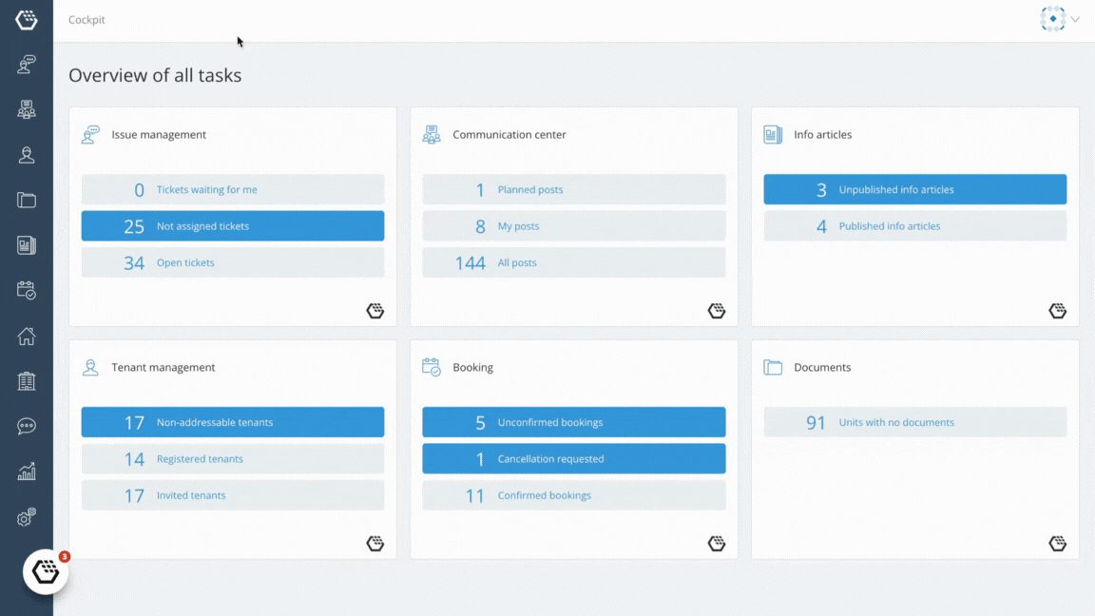1095x616 pixels.
Task: Open Tenant management sidebar icon
Action: click(27, 155)
